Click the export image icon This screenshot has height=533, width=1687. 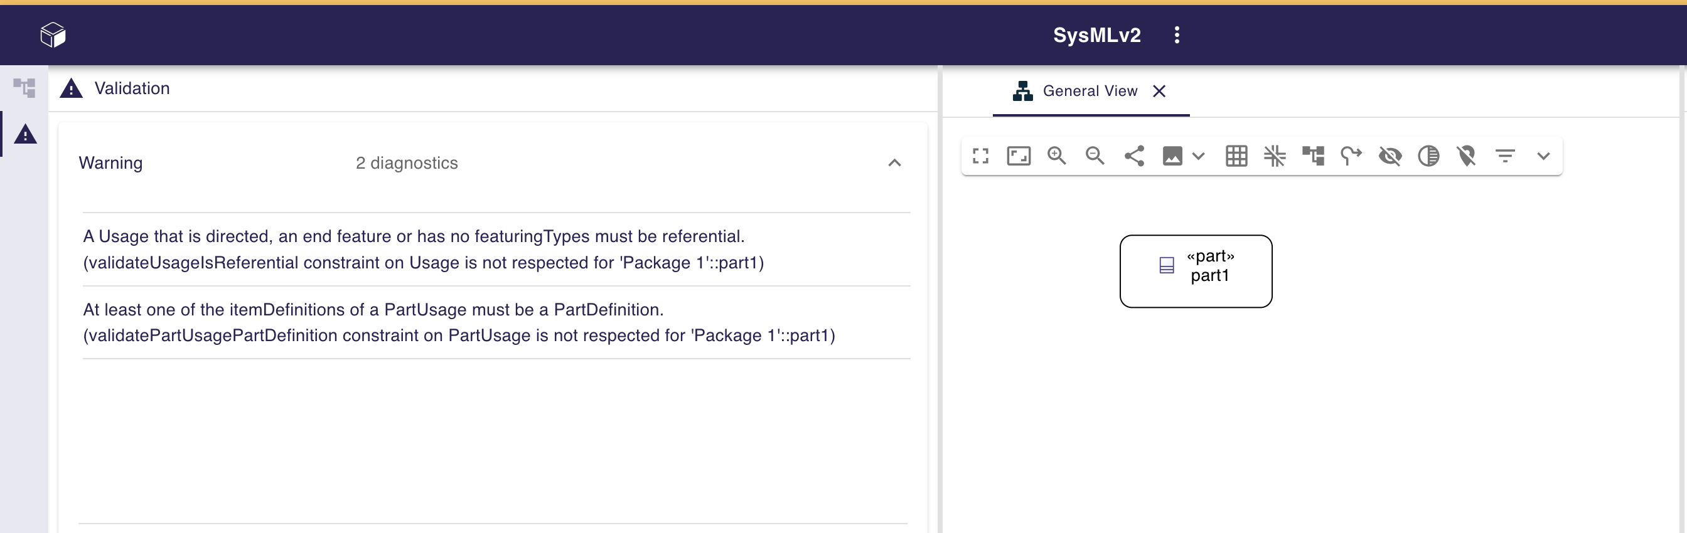1172,156
